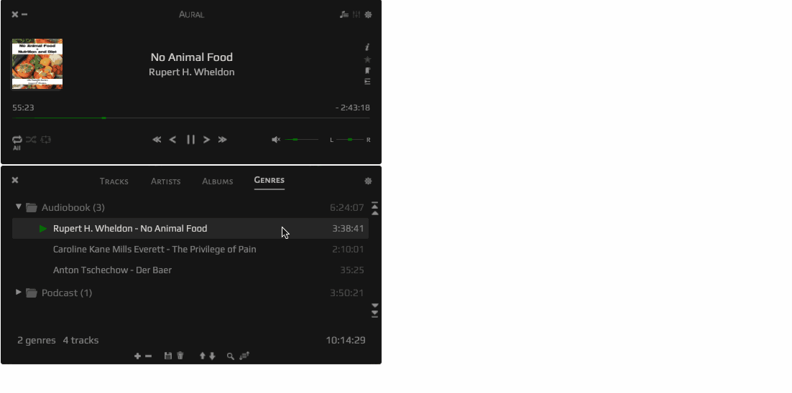
Task: Open the effects equalizer sliders icon
Action: click(x=356, y=14)
